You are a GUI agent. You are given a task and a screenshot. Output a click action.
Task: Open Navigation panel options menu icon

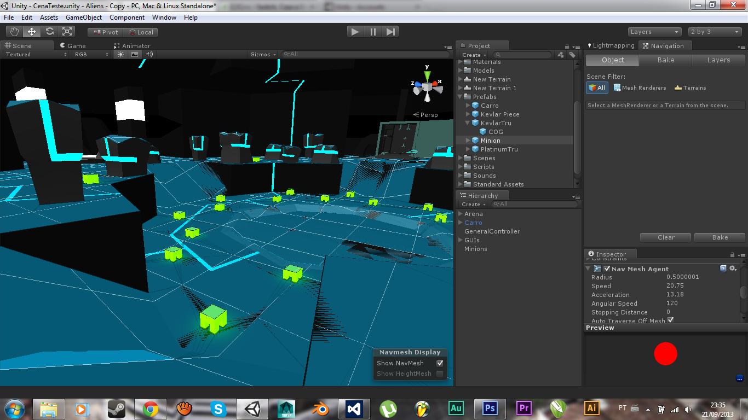741,46
